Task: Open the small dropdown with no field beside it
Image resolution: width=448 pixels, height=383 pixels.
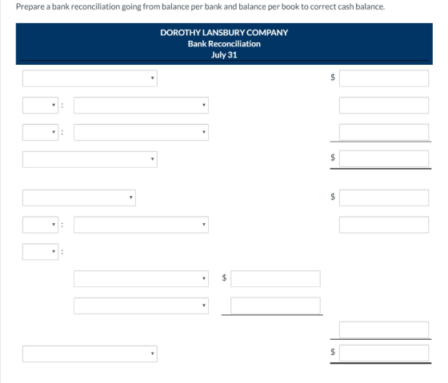Action: coord(40,252)
